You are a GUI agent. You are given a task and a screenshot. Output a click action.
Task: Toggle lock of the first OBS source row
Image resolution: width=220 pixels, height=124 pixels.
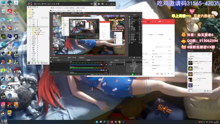click(141, 17)
